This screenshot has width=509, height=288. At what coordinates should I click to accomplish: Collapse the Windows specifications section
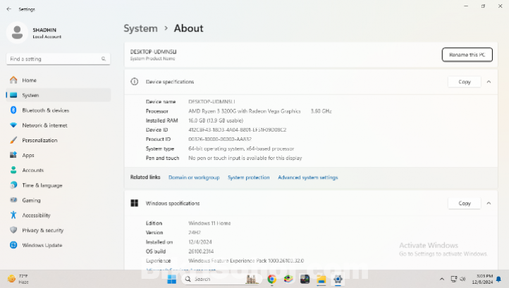tap(489, 203)
